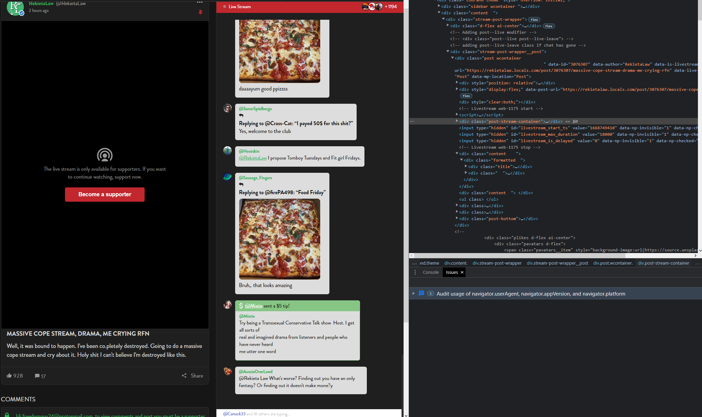Click the Become a supporter button
The height and width of the screenshot is (417, 702).
click(x=105, y=194)
